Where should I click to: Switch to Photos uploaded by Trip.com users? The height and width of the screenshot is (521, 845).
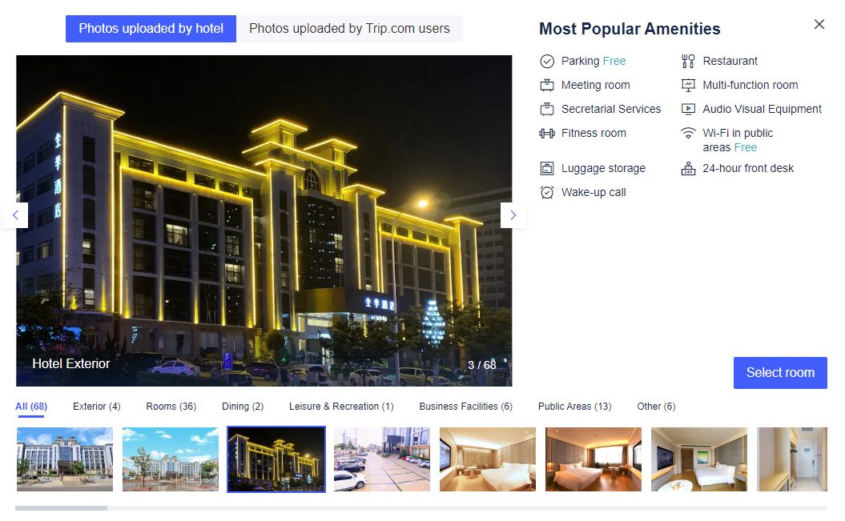pyautogui.click(x=349, y=29)
